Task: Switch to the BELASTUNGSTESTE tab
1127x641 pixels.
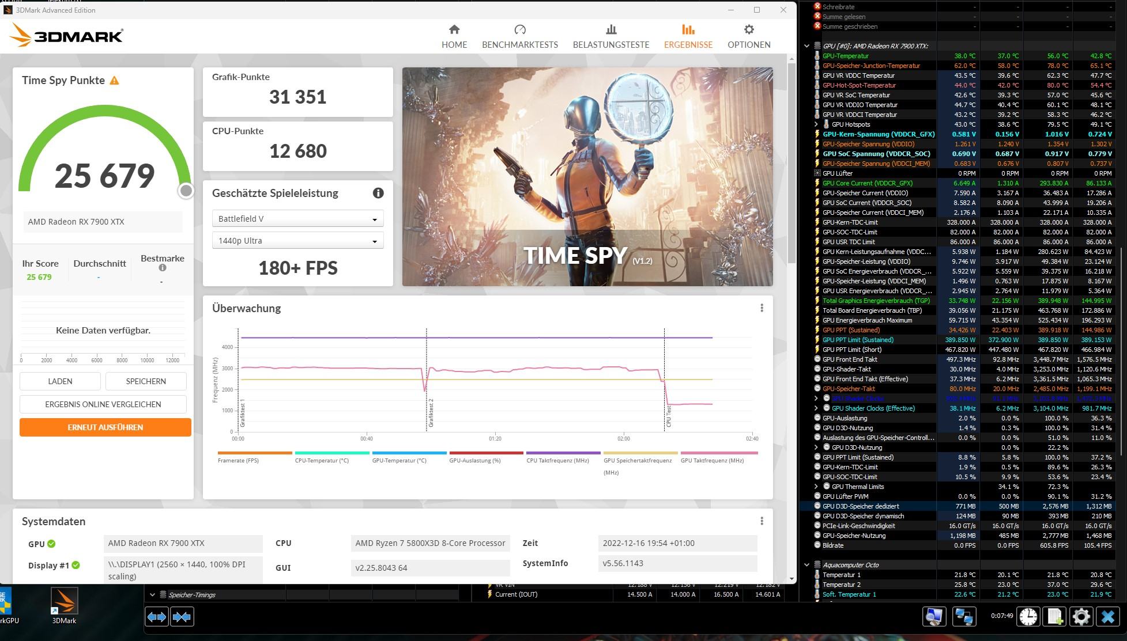Action: [x=611, y=36]
